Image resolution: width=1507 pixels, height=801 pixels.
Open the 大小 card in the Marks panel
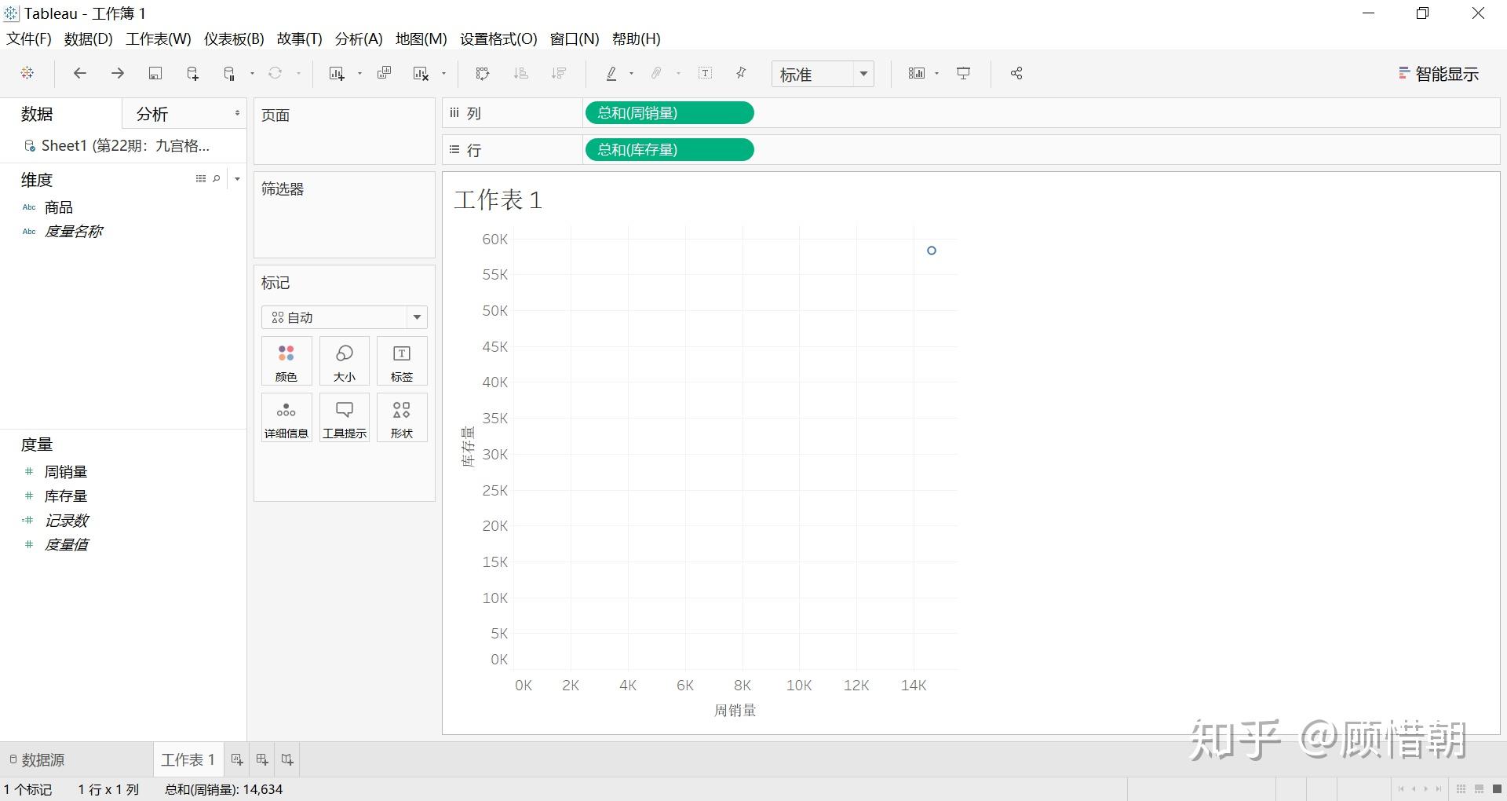344,360
